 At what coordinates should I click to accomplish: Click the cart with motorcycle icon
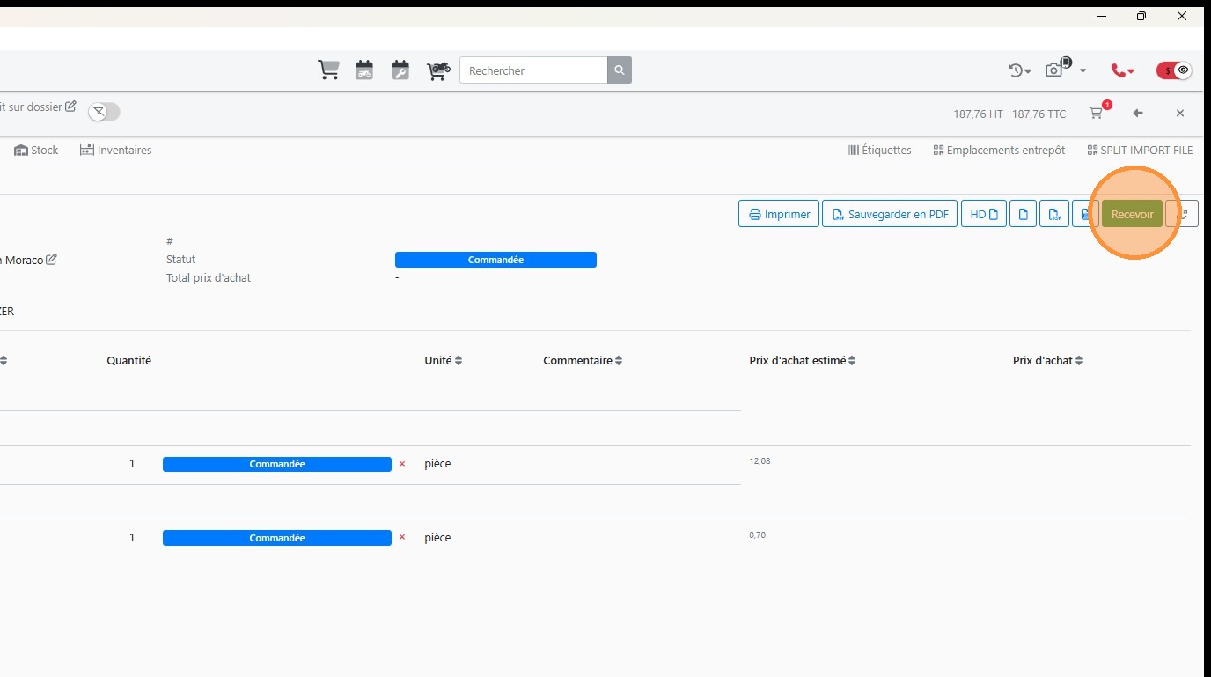click(x=438, y=70)
